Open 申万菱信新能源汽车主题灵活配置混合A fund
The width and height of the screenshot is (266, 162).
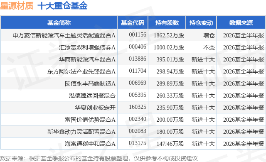point(64,35)
